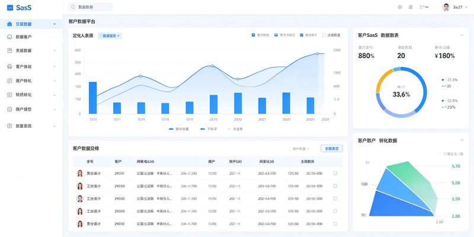Click the 全额类型 button

(x=332, y=149)
